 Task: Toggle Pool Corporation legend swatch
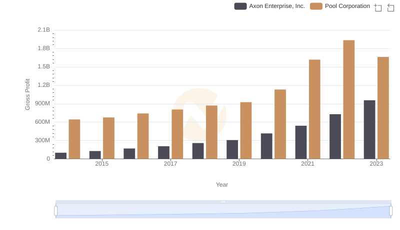pos(316,6)
